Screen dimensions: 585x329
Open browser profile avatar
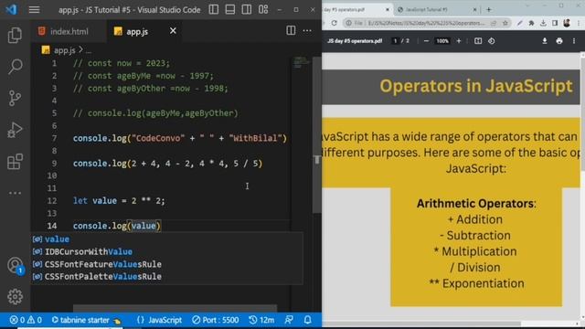567,23
